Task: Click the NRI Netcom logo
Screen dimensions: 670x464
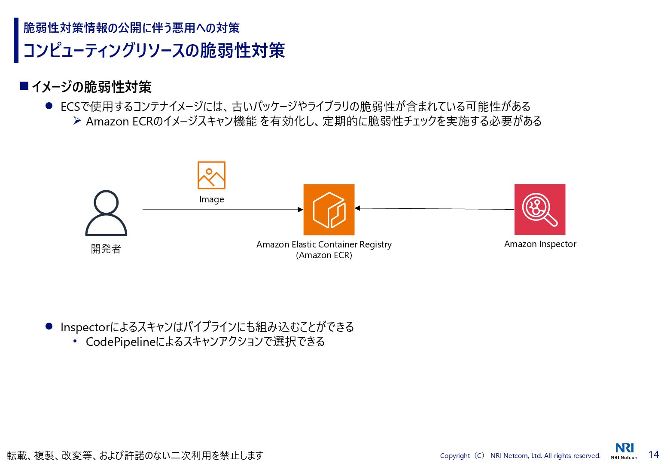Action: 624,451
